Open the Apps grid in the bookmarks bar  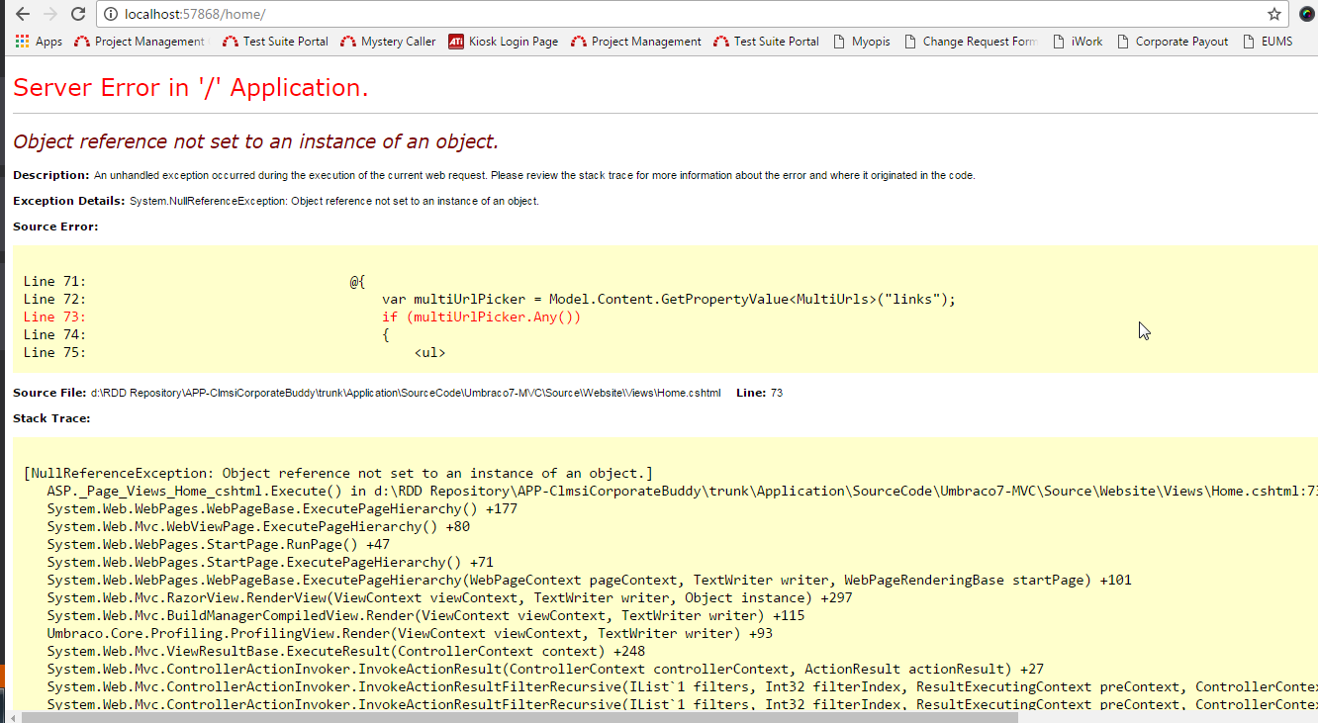tap(39, 42)
